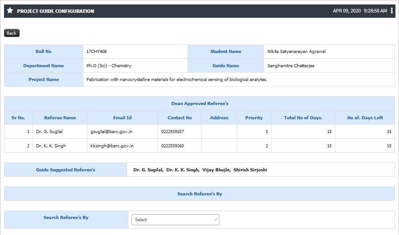
Task: Click the Roll No label
Action: coord(44,51)
